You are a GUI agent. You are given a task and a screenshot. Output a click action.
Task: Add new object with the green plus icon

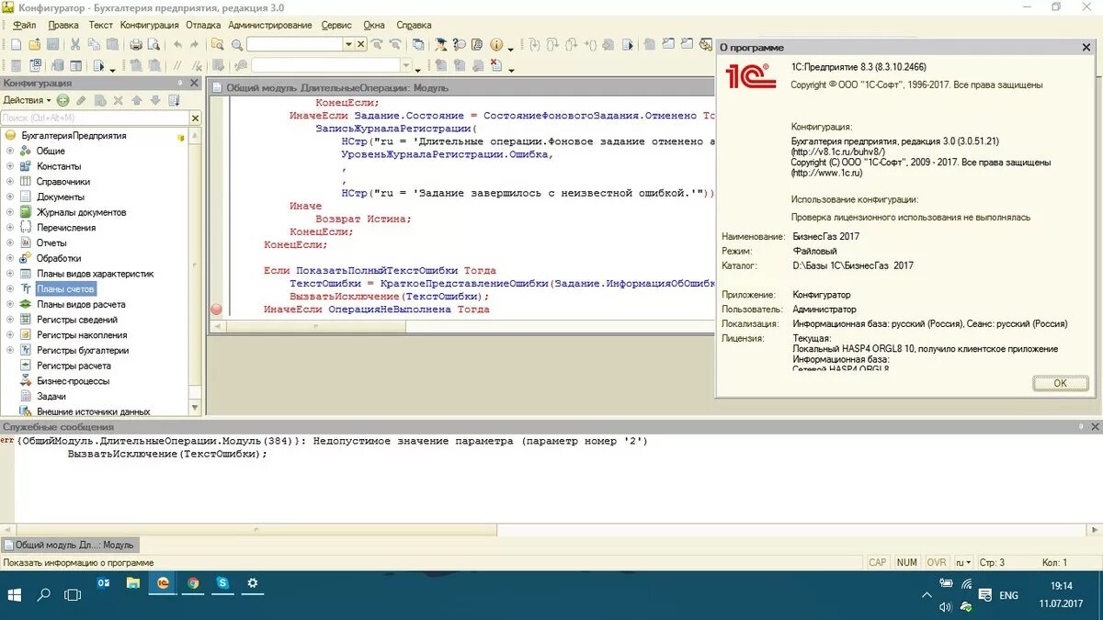click(x=63, y=100)
